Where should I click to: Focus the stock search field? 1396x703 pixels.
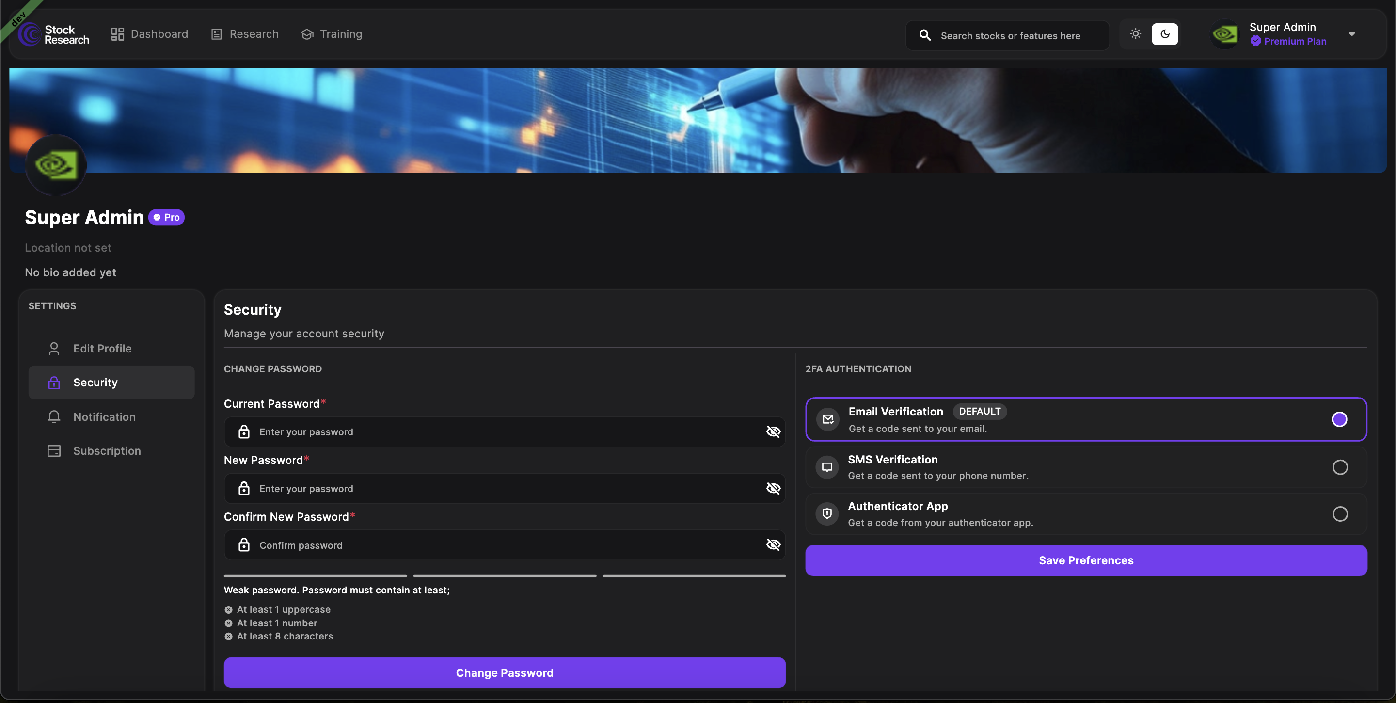pos(1007,35)
